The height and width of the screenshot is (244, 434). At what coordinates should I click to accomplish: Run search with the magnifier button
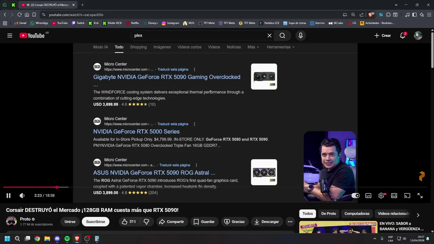coord(282,36)
